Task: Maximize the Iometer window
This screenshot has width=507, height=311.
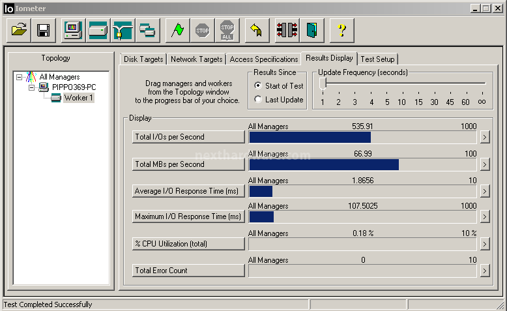Action: [485, 8]
